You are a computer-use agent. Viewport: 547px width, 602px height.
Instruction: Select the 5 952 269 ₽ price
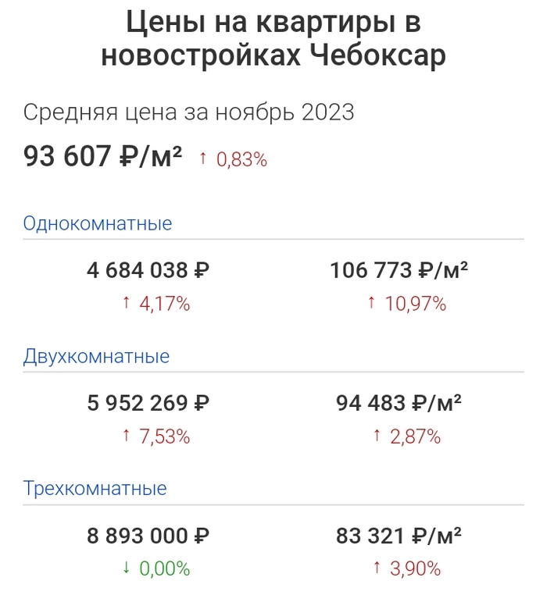click(148, 404)
